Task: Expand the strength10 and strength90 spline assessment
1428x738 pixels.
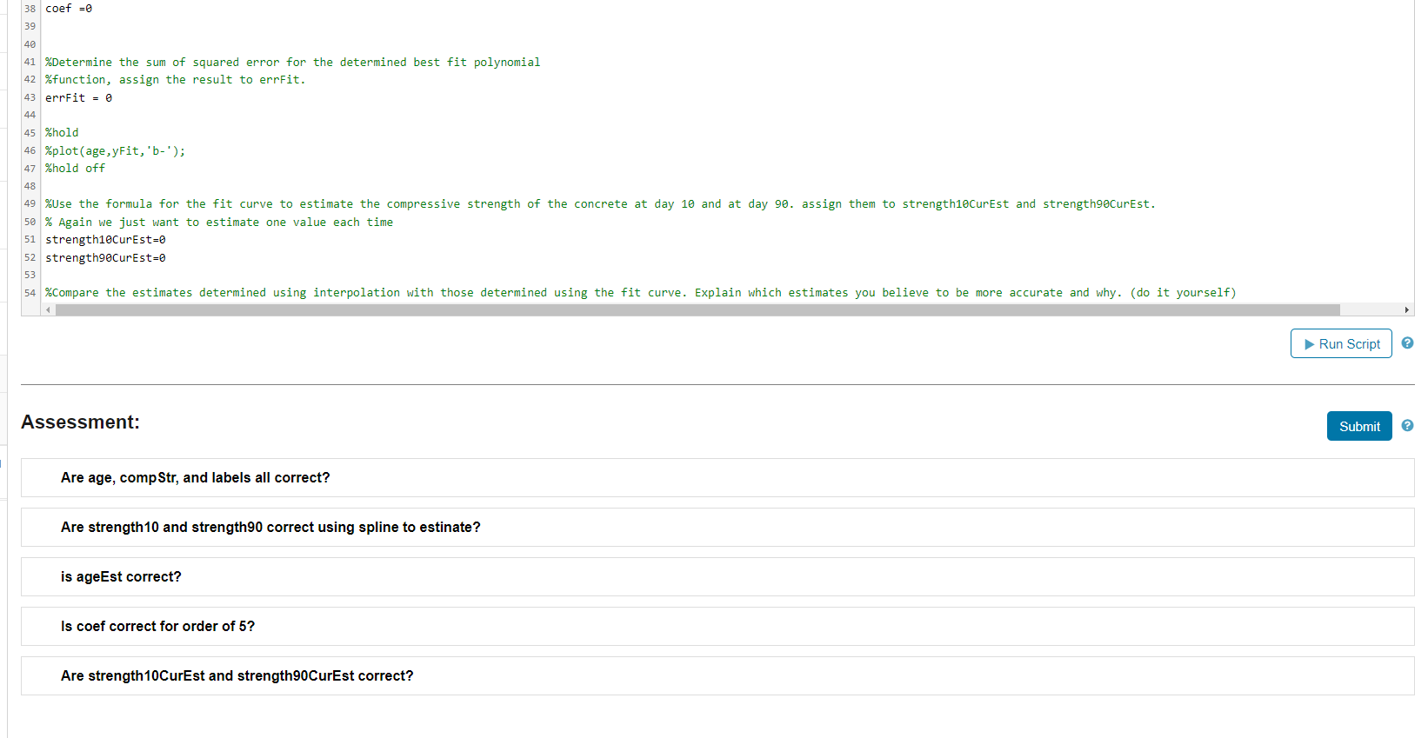Action: (270, 527)
